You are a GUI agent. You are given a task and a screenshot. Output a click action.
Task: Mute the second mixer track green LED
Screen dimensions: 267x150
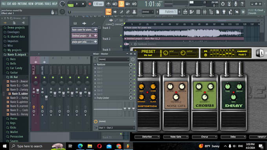click(44, 77)
